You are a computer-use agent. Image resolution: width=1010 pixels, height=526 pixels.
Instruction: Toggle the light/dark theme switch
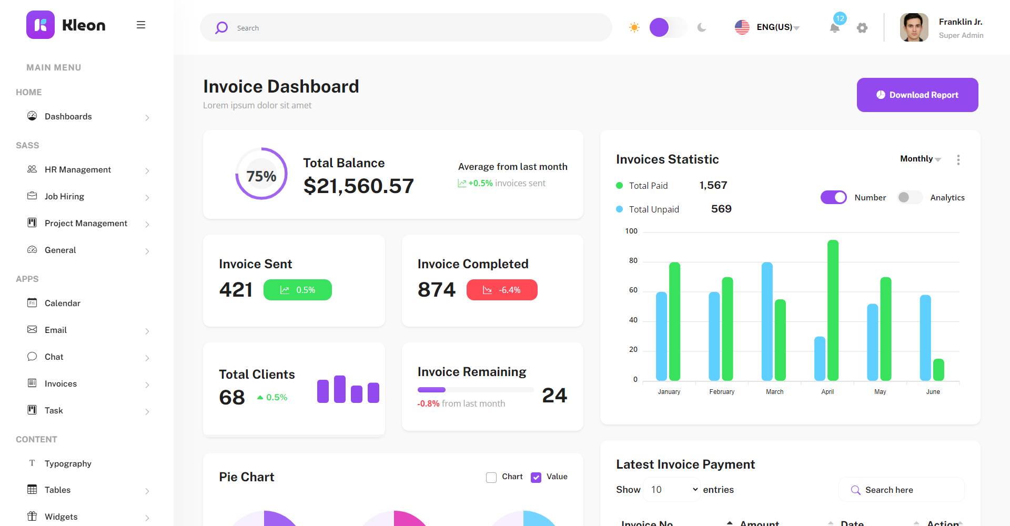coord(668,27)
